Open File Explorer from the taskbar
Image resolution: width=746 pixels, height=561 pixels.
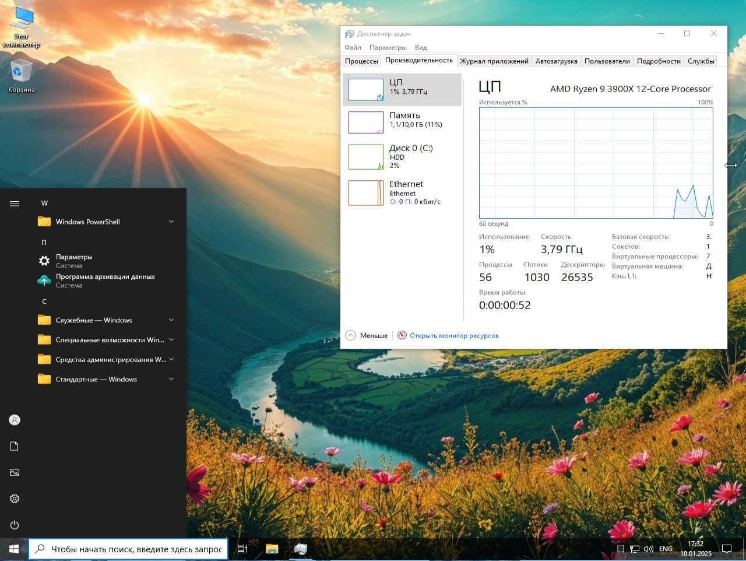pyautogui.click(x=272, y=549)
